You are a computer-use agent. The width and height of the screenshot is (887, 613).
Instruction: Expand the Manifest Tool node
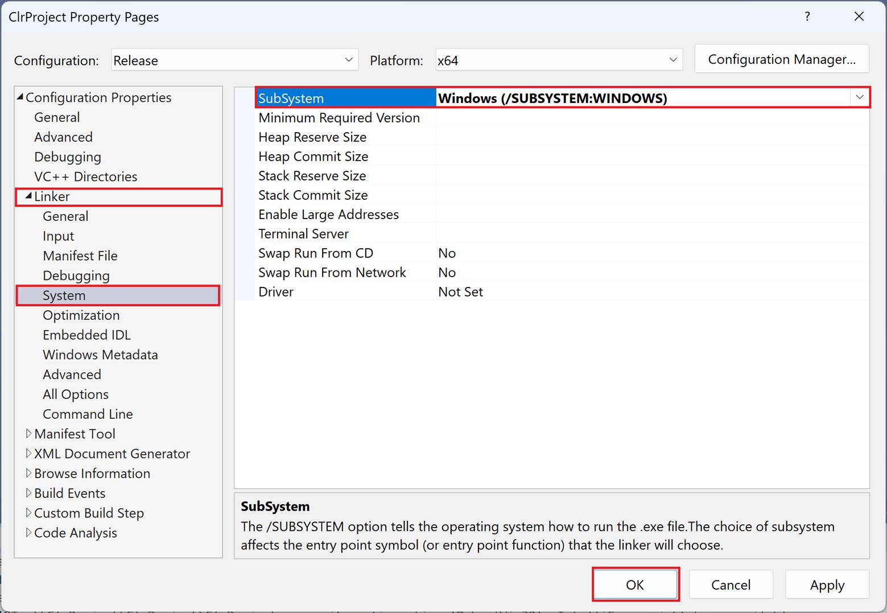(28, 434)
